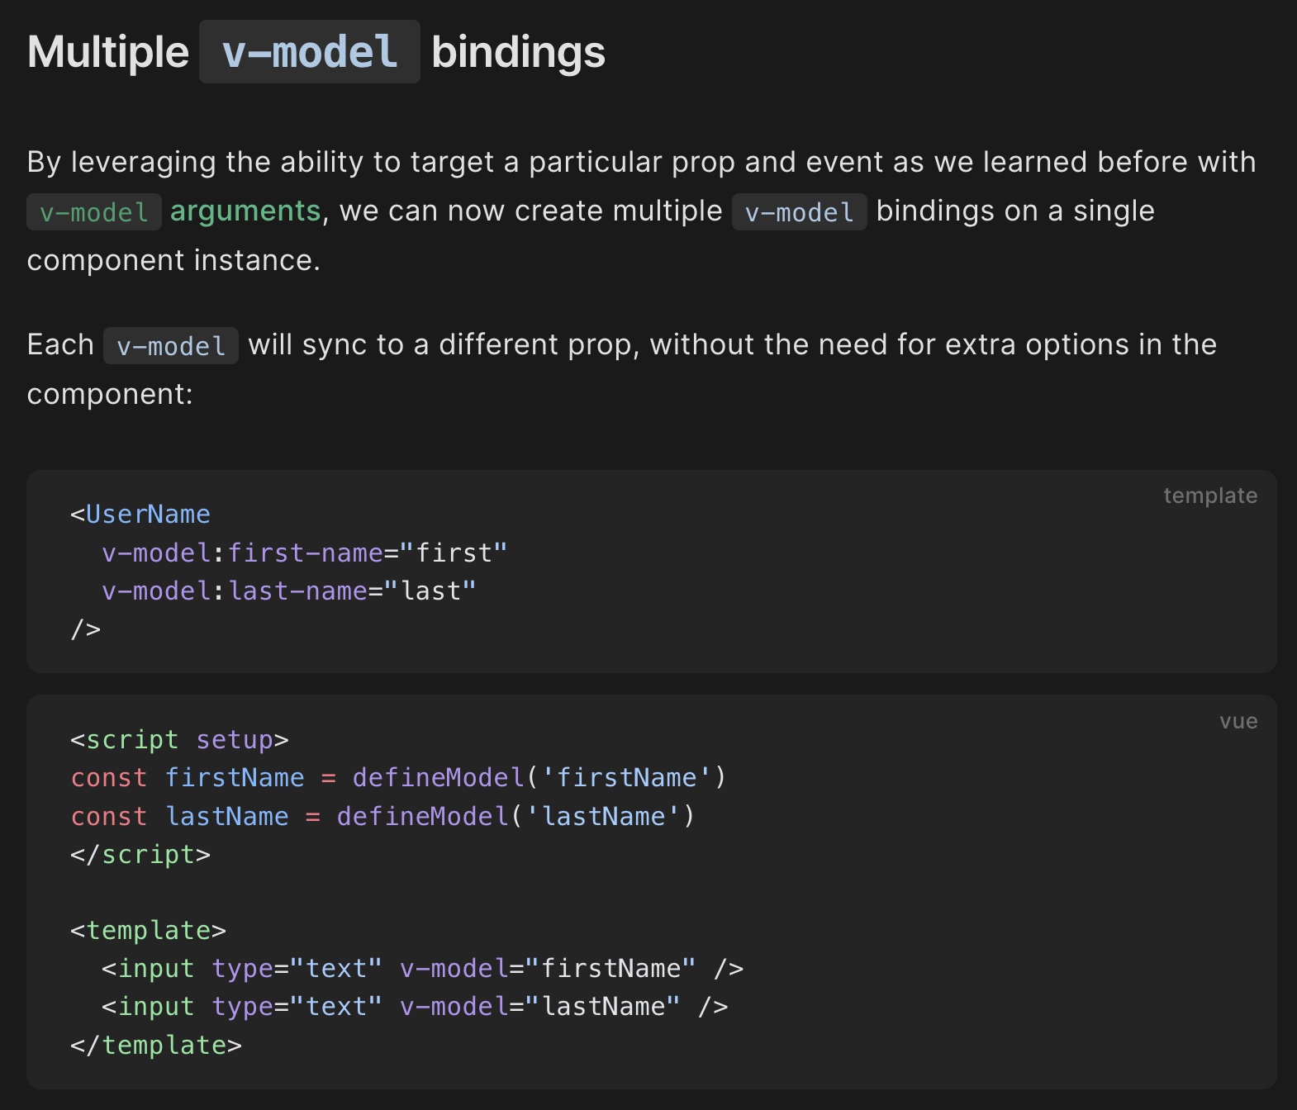Click the input line with v-model="firstName"

pos(422,969)
